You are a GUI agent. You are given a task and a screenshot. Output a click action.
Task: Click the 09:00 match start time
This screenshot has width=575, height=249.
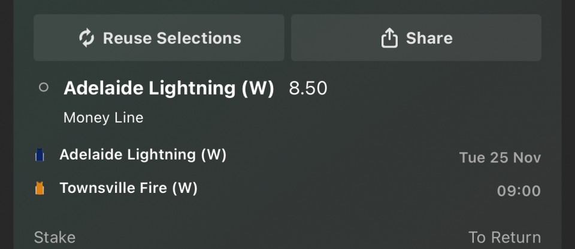pyautogui.click(x=518, y=191)
